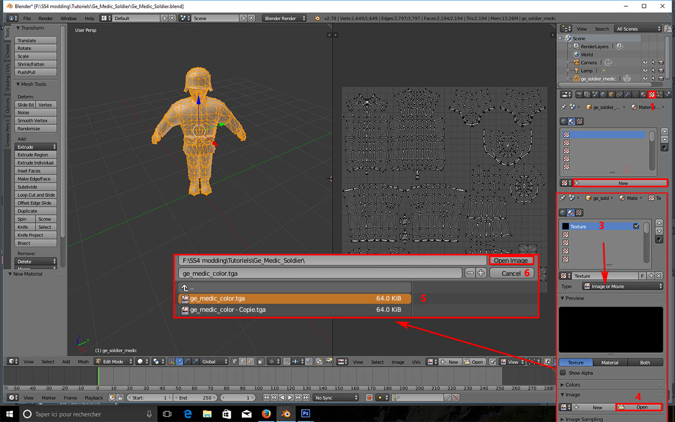The width and height of the screenshot is (675, 422).
Task: Enable the Show Alpha checkbox
Action: click(563, 372)
